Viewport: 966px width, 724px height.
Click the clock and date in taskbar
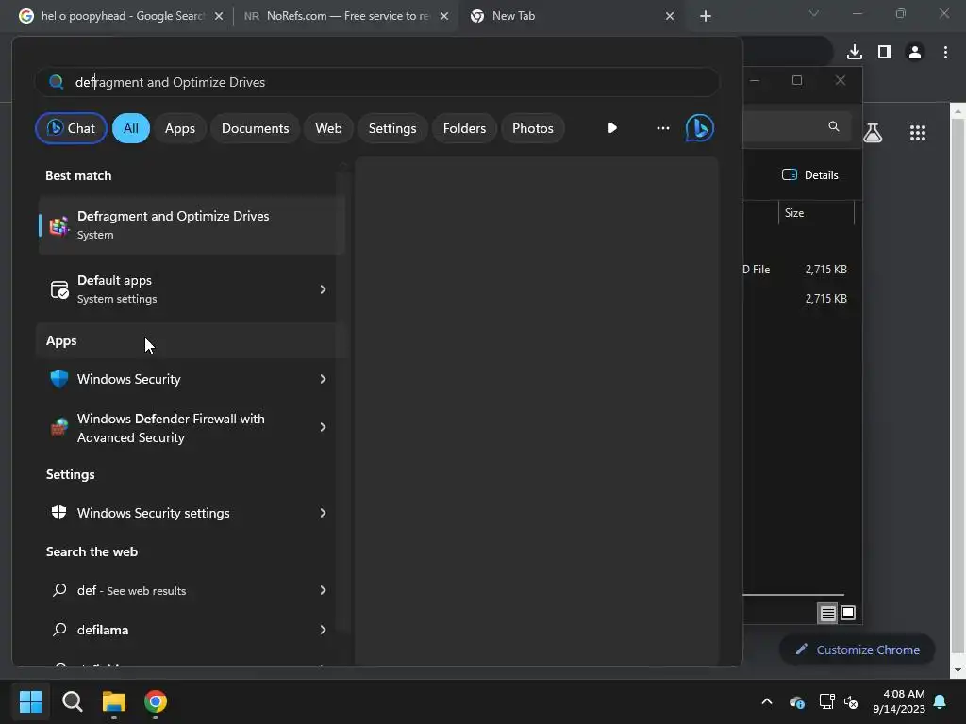(899, 701)
